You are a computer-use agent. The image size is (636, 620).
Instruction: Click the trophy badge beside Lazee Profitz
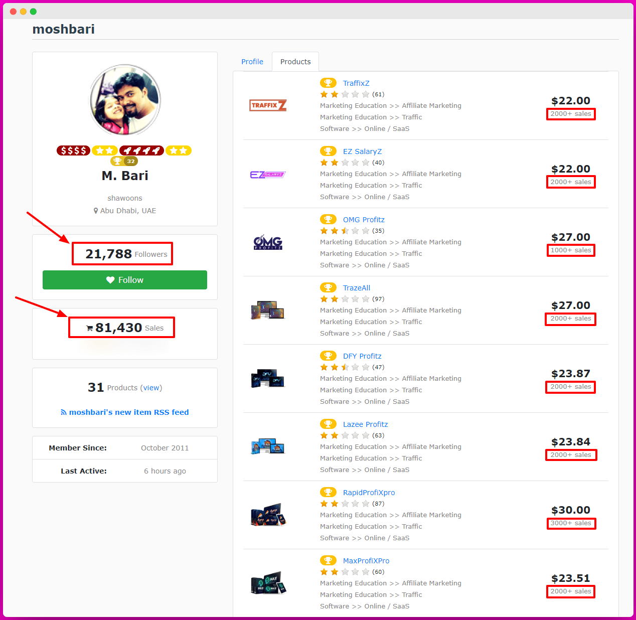tap(328, 424)
